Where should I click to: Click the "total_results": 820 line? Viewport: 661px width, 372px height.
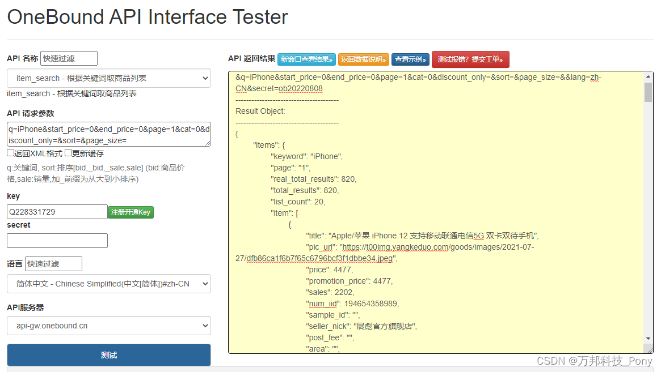pos(305,191)
